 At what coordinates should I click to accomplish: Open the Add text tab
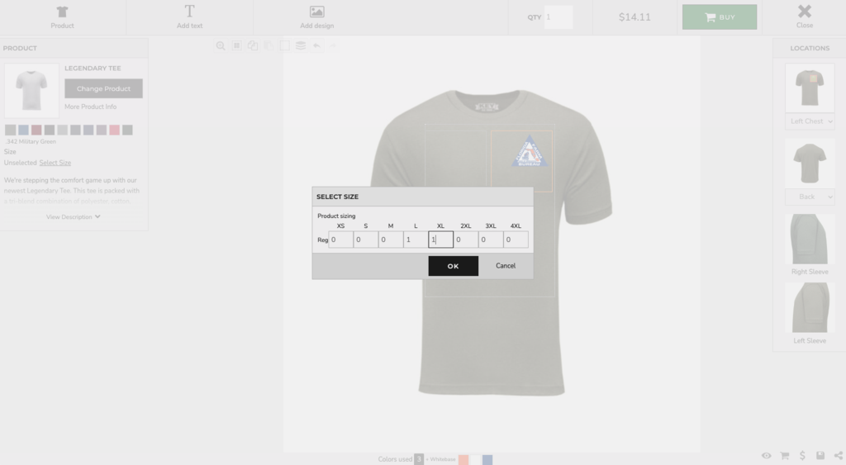click(x=189, y=17)
